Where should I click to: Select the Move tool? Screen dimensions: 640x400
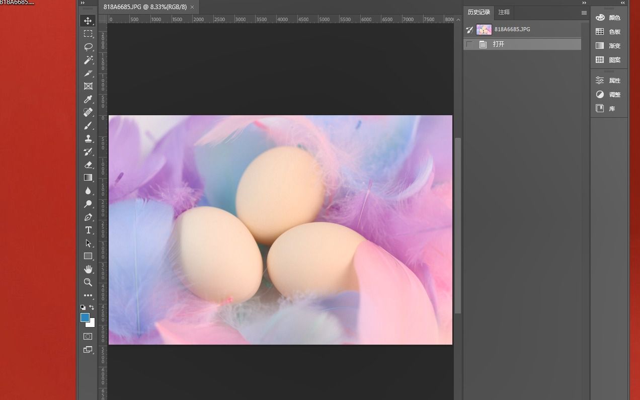coord(88,21)
